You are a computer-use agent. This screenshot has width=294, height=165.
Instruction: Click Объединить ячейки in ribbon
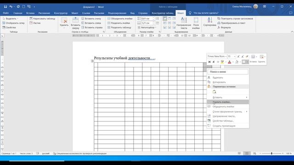pos(120,18)
